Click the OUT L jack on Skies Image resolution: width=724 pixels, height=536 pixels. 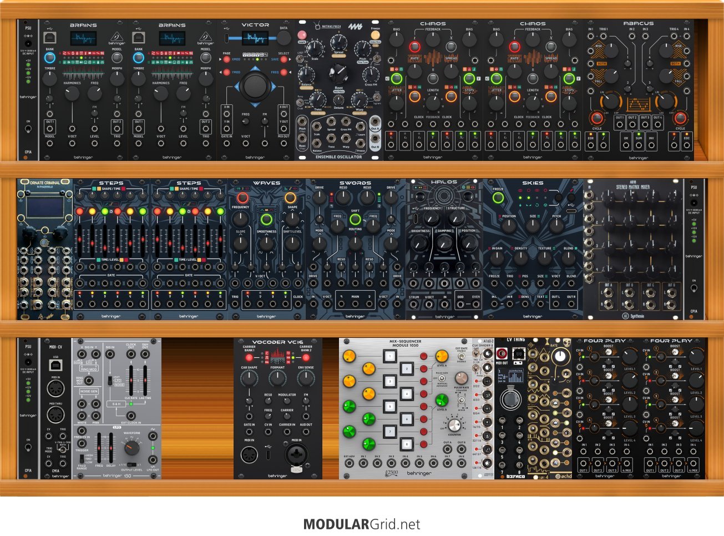click(556, 305)
